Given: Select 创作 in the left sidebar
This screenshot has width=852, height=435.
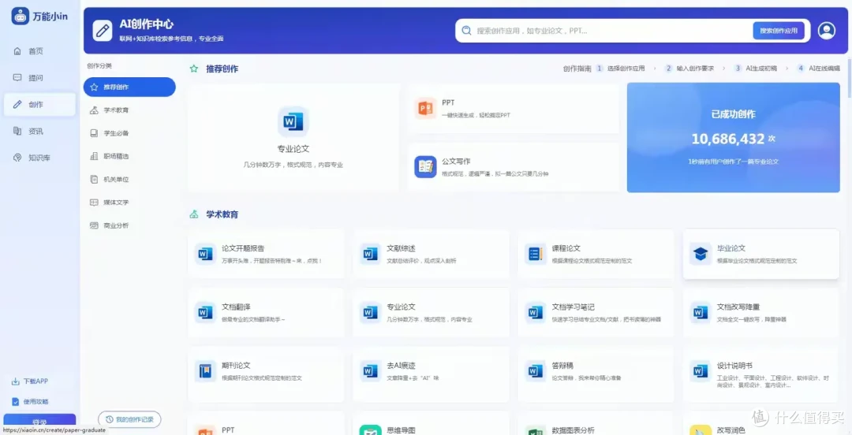Looking at the screenshot, I should (x=39, y=104).
